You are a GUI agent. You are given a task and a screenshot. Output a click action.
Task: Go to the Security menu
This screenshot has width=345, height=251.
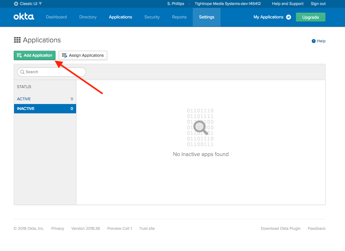click(152, 17)
